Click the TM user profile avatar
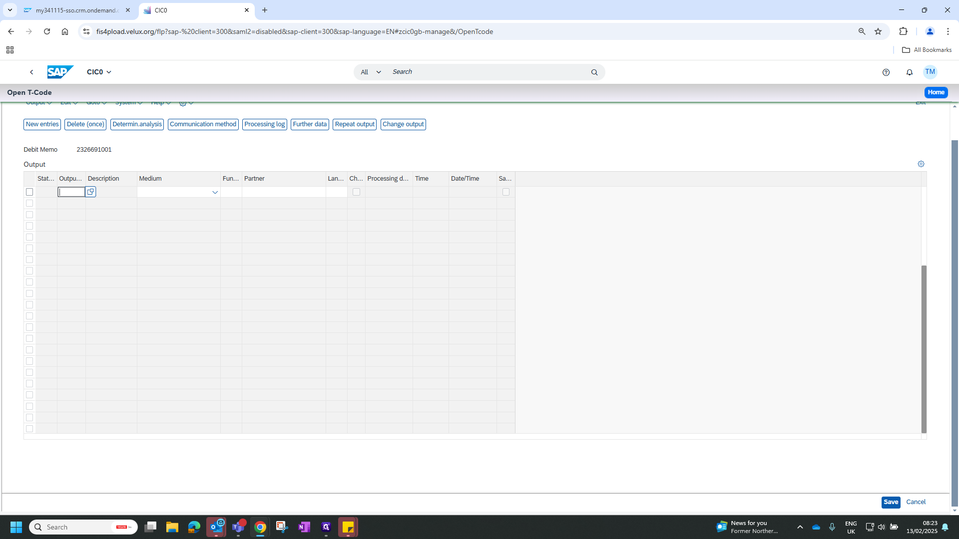 click(930, 72)
